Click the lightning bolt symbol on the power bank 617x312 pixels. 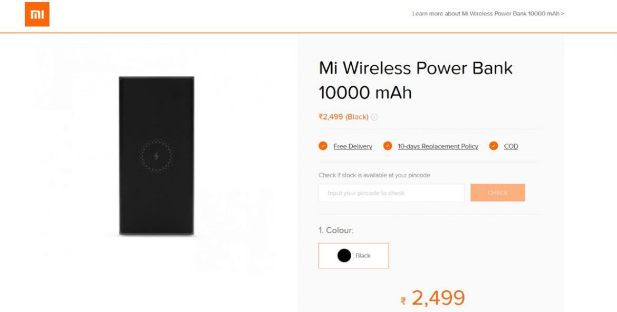[x=156, y=155]
